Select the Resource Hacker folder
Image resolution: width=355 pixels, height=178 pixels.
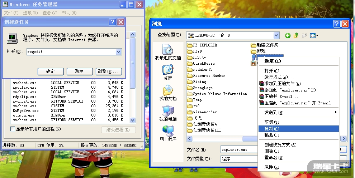[x=206, y=75]
